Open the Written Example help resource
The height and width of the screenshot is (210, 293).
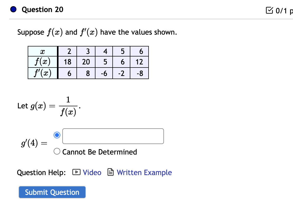(144, 172)
